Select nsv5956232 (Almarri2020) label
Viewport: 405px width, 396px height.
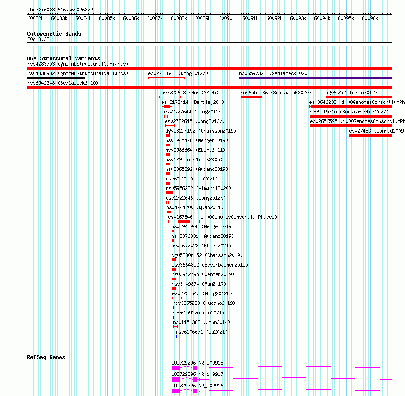pos(198,188)
